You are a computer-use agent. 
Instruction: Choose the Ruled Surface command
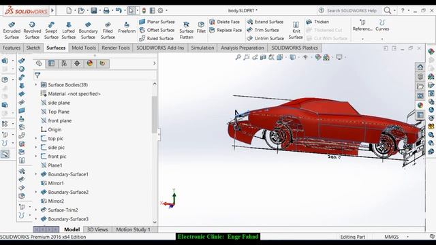[156, 38]
